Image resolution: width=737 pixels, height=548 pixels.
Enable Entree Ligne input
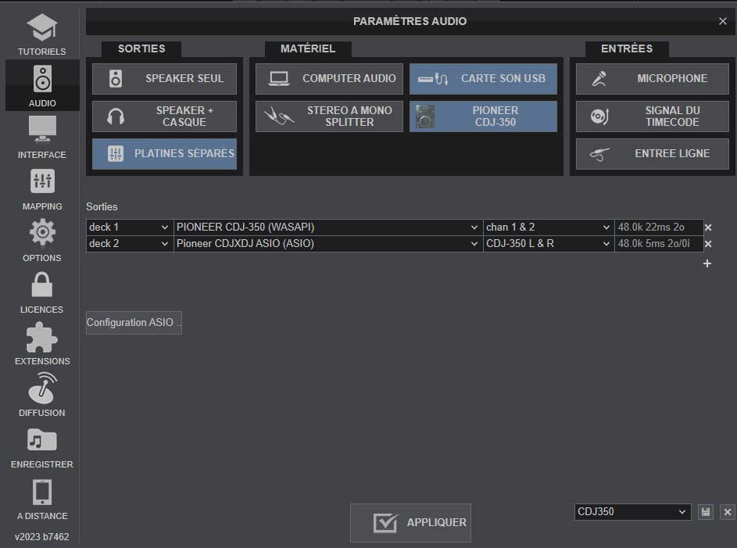pos(653,154)
